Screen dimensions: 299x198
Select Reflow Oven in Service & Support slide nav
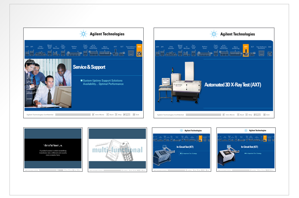(74, 51)
